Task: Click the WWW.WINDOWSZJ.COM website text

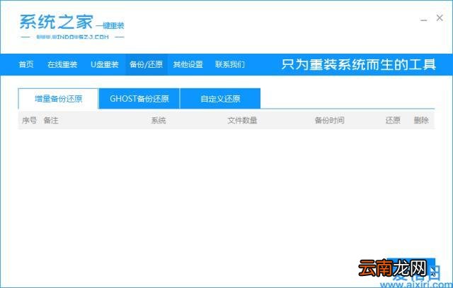Action: 72,37
